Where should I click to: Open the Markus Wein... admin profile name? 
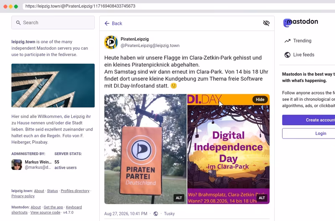[38, 162]
